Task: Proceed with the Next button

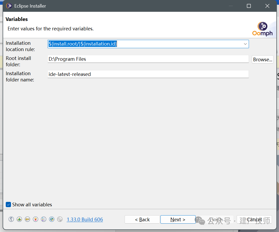Action: click(x=178, y=219)
